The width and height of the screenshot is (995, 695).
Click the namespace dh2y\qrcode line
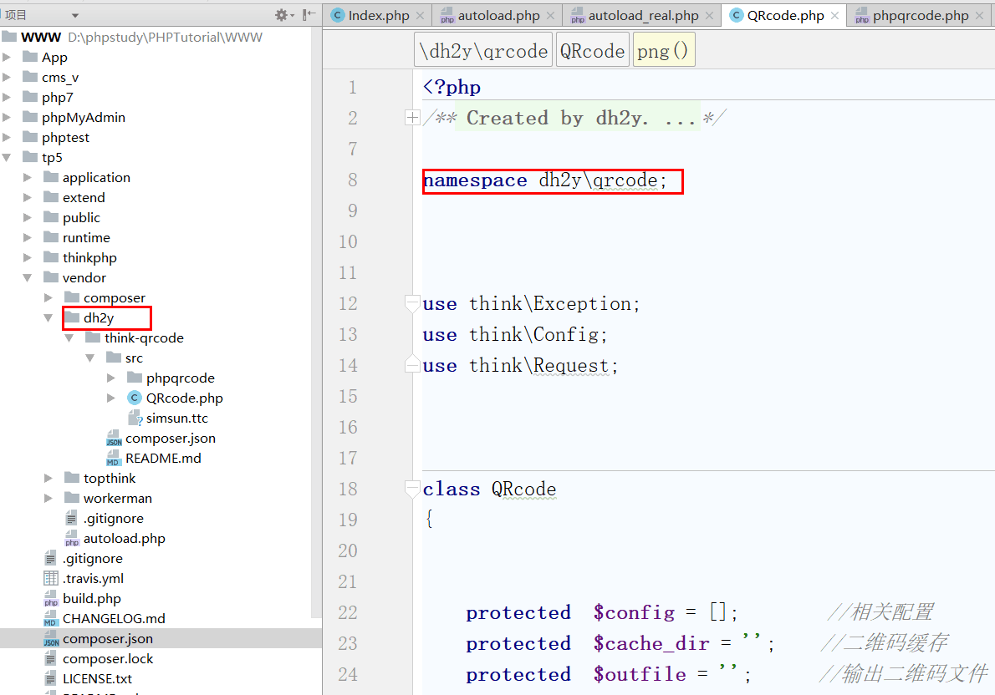click(x=545, y=180)
